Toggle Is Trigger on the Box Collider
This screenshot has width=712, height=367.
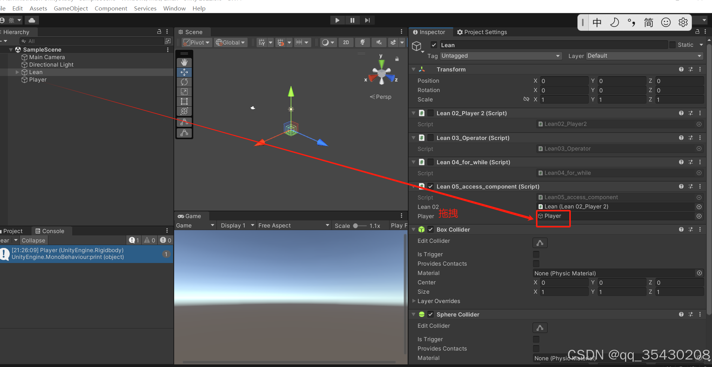[536, 254]
